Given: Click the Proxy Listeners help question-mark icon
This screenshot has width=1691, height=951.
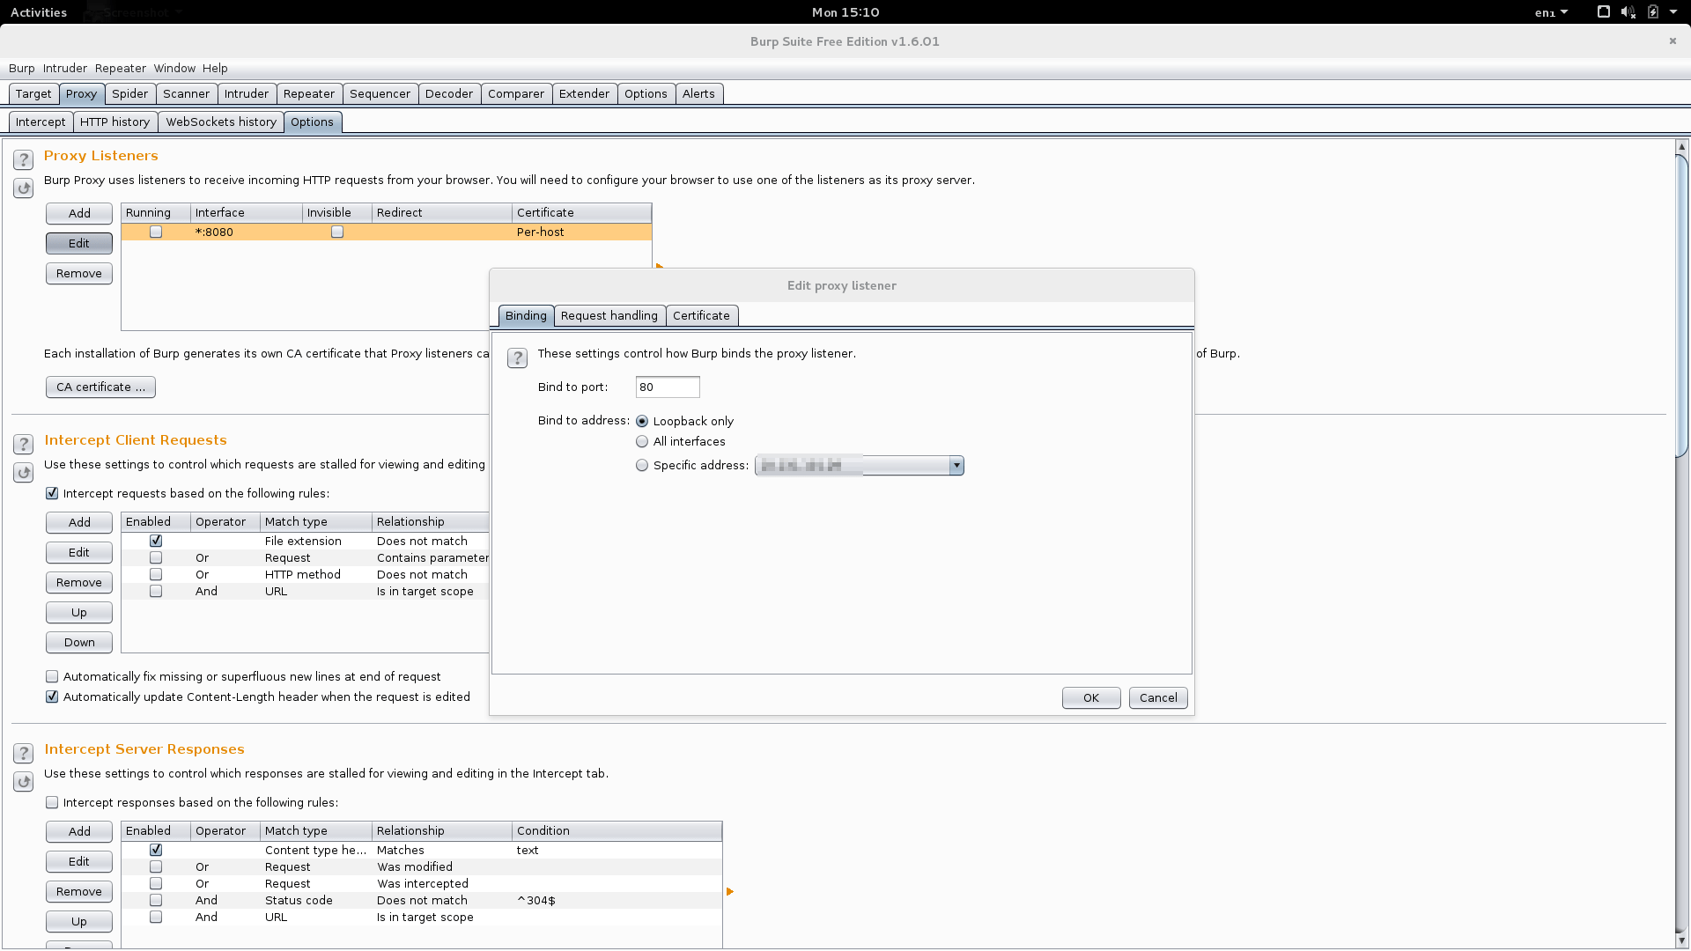Looking at the screenshot, I should (x=23, y=159).
